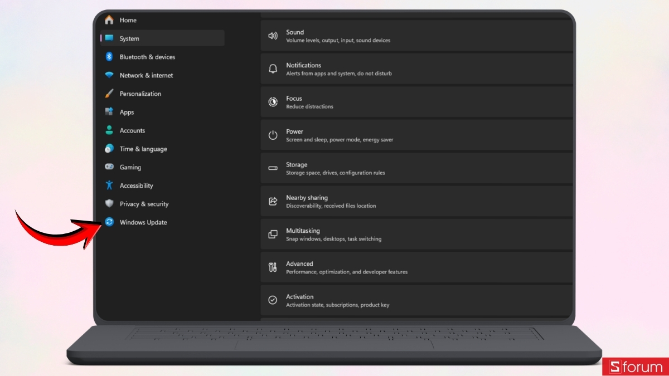The image size is (669, 376).
Task: Click the Accounts person icon
Action: (x=109, y=130)
